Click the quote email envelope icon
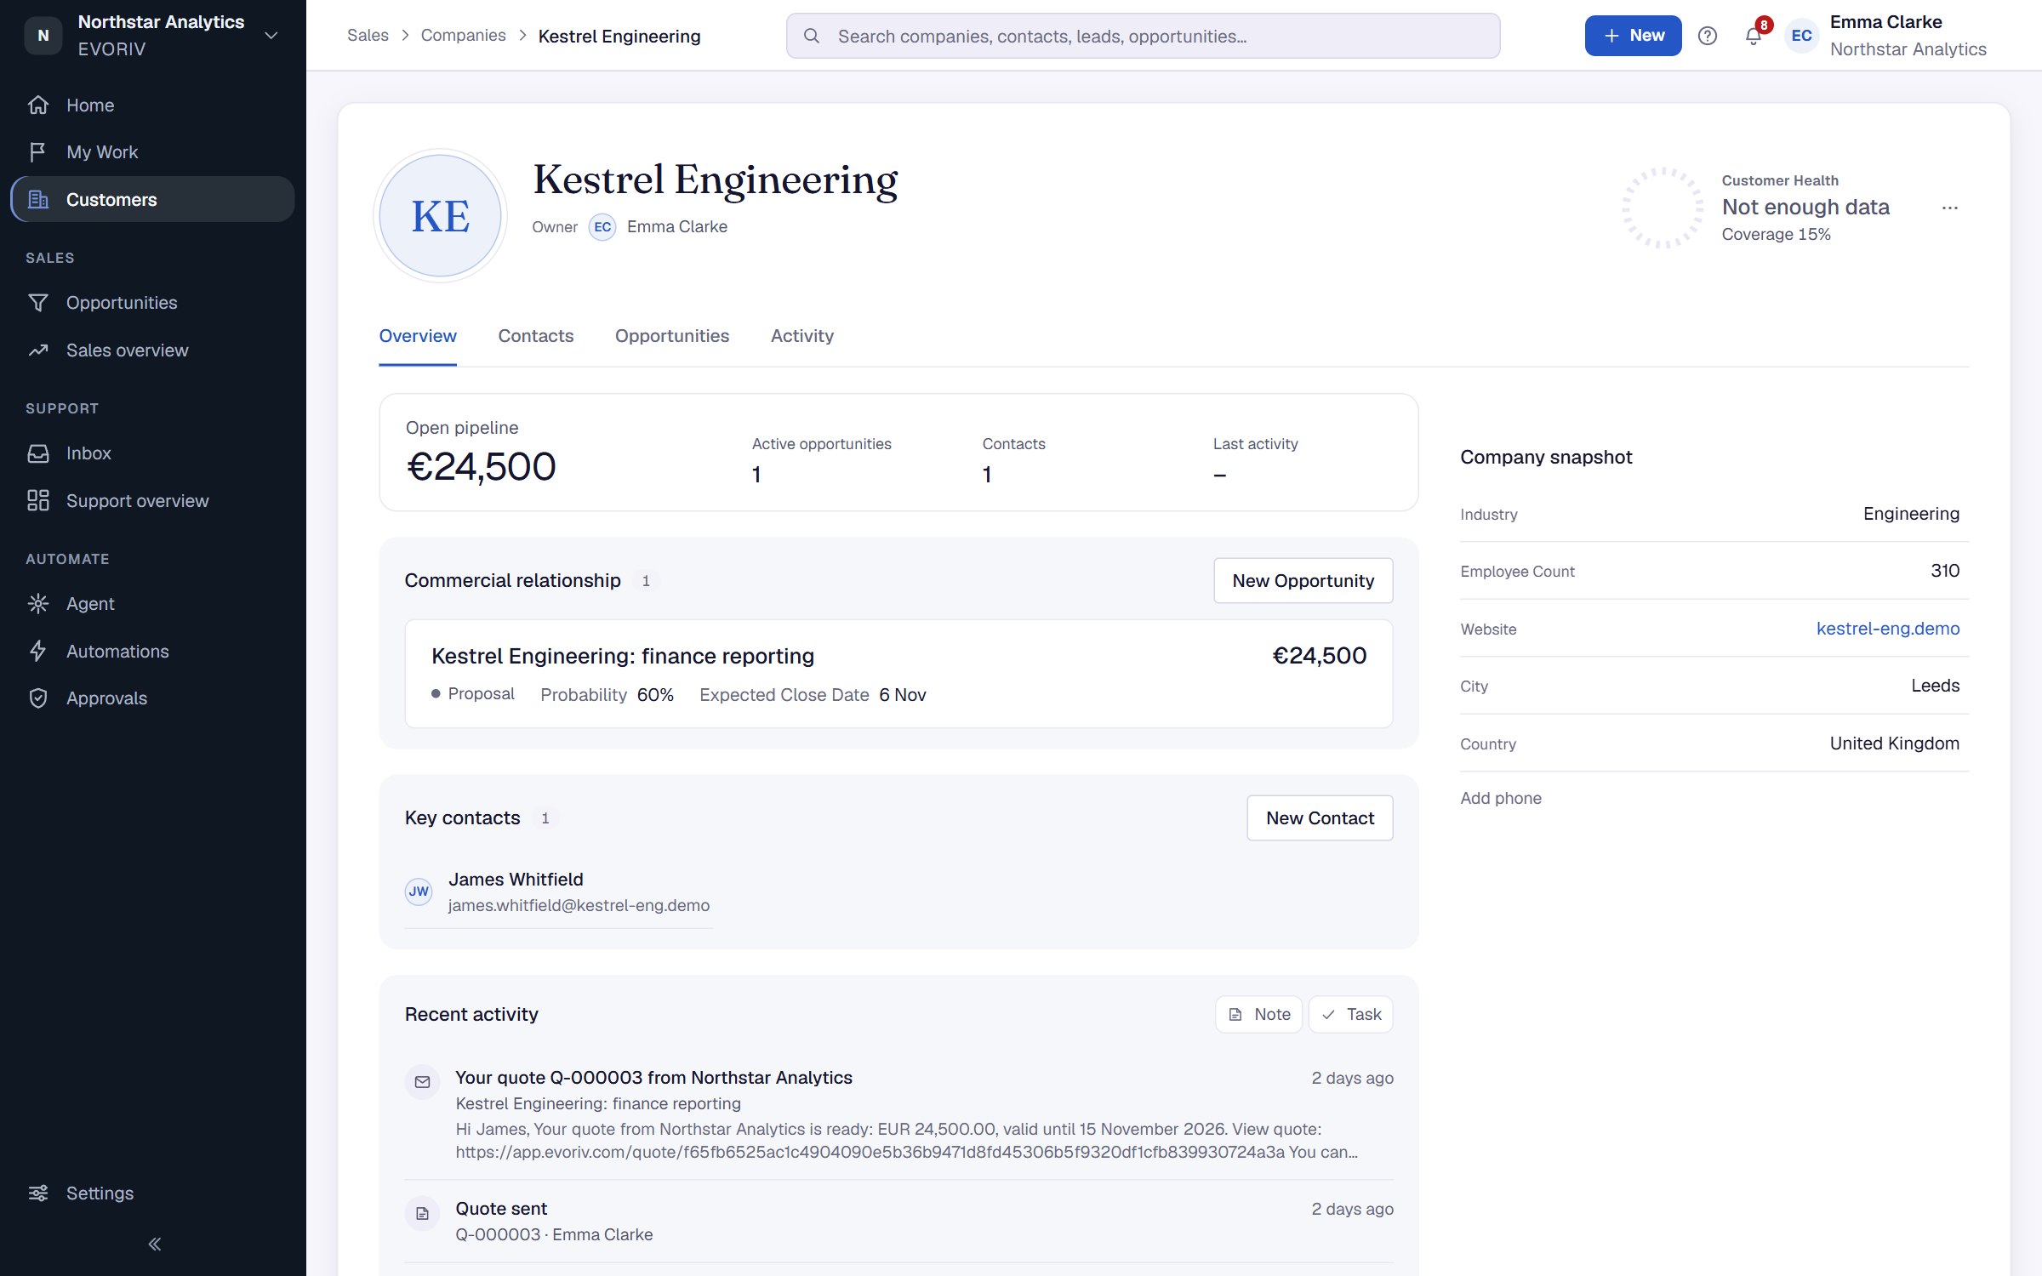The height and width of the screenshot is (1276, 2042). 422,1082
